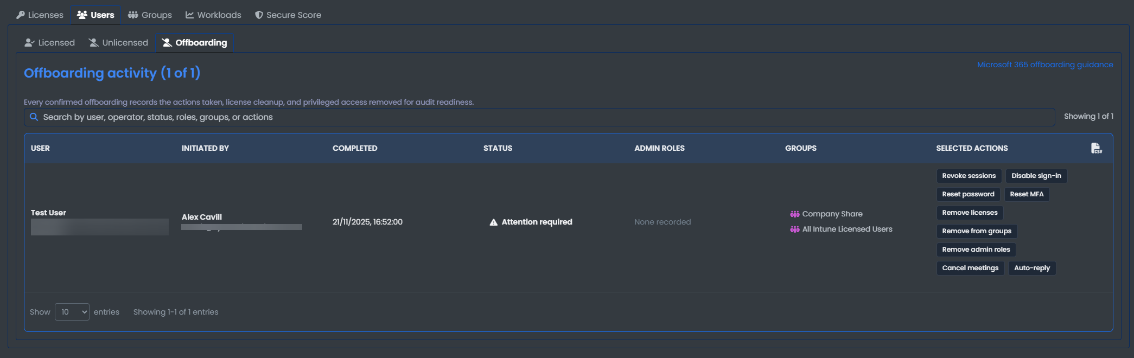Sort by the ADMIN ROLES column header
Image resolution: width=1134 pixels, height=358 pixels.
[x=659, y=148]
